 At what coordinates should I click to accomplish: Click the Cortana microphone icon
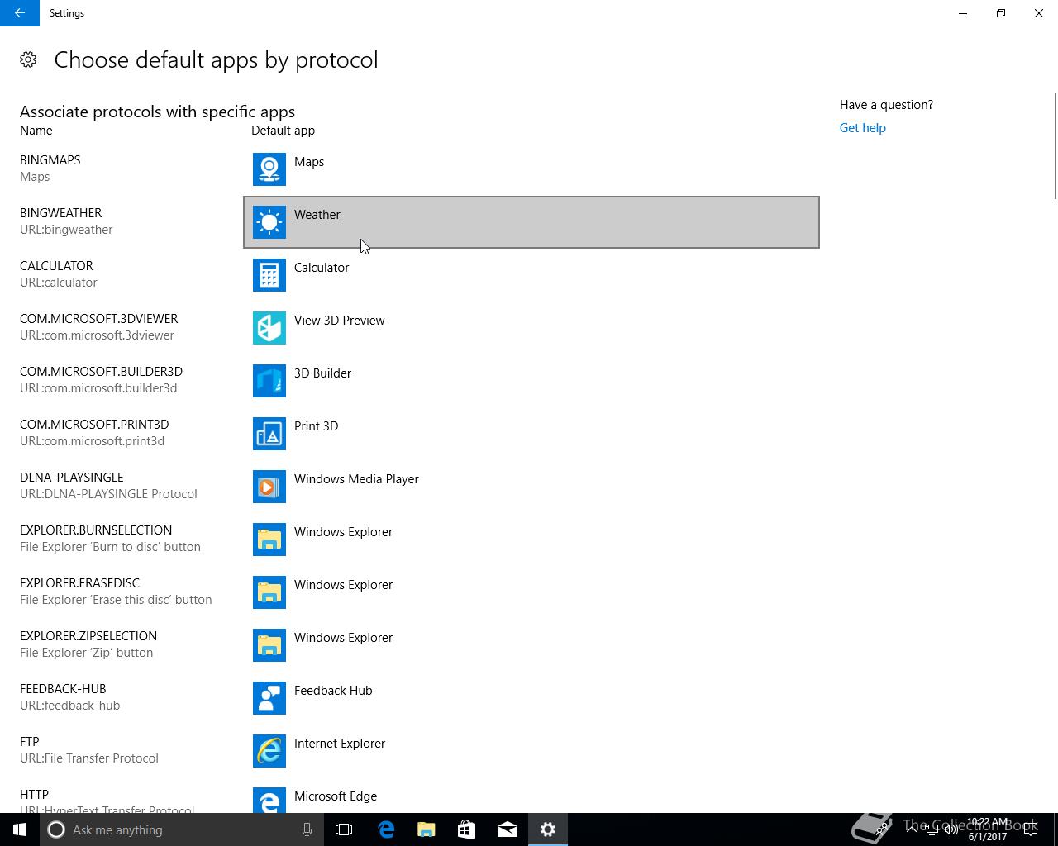(307, 829)
